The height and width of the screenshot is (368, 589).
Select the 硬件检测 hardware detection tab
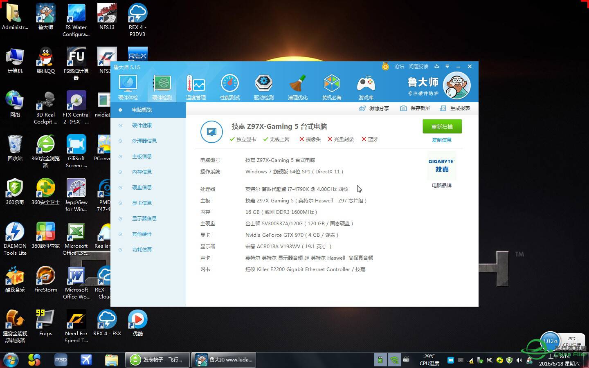pos(162,88)
